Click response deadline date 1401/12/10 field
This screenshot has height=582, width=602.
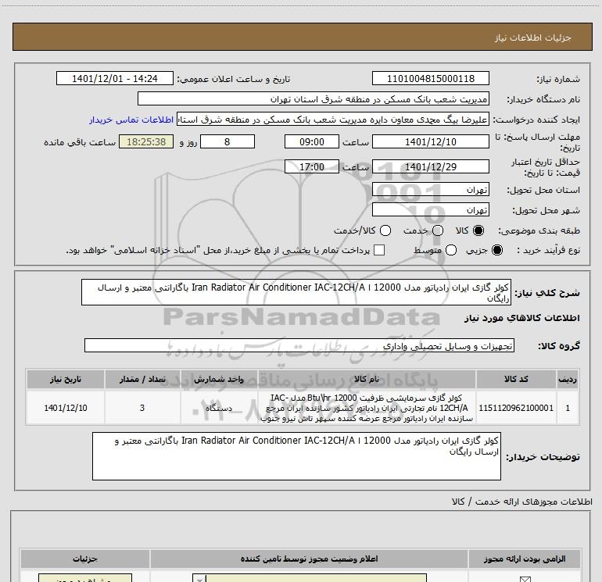click(x=430, y=141)
